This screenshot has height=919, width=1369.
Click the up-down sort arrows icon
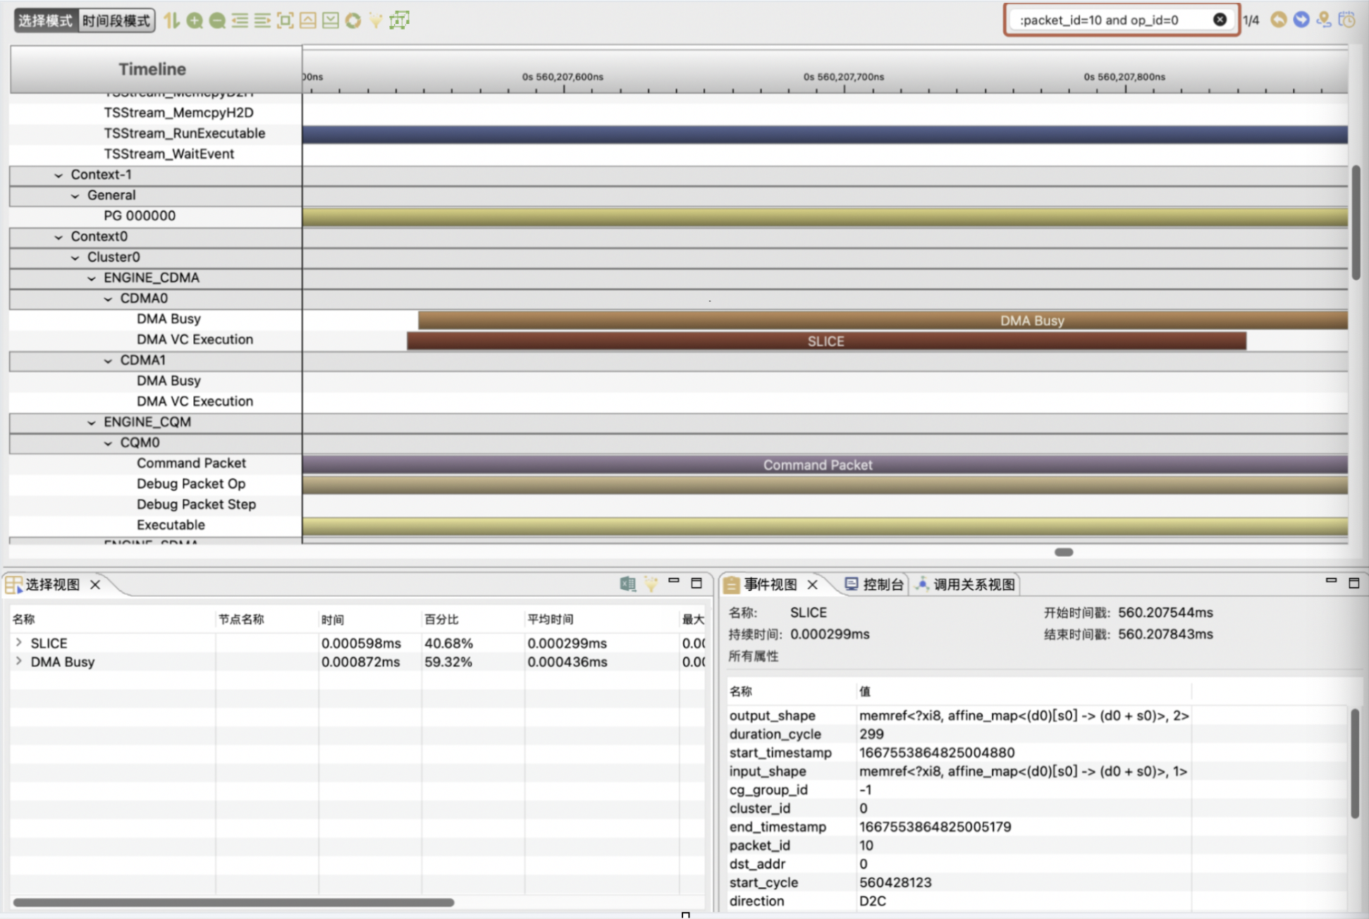click(x=171, y=20)
